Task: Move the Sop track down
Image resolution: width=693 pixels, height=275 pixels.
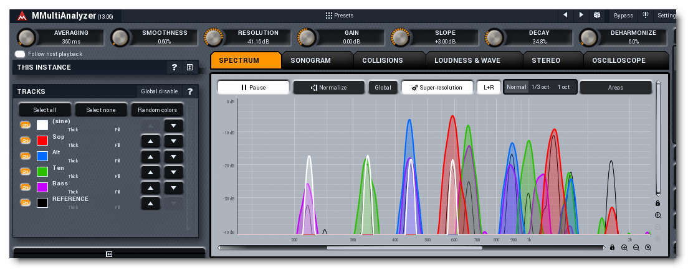Action: [x=174, y=141]
